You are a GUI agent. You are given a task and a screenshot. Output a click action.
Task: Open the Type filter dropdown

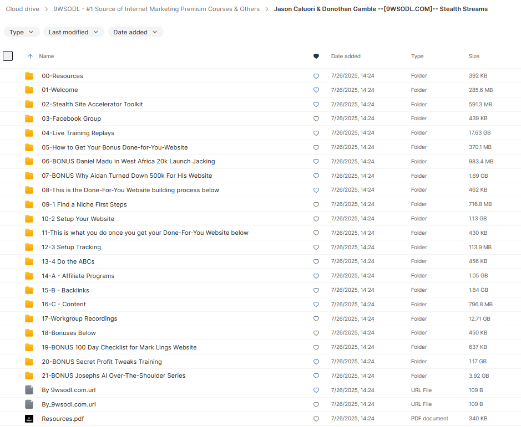[22, 32]
